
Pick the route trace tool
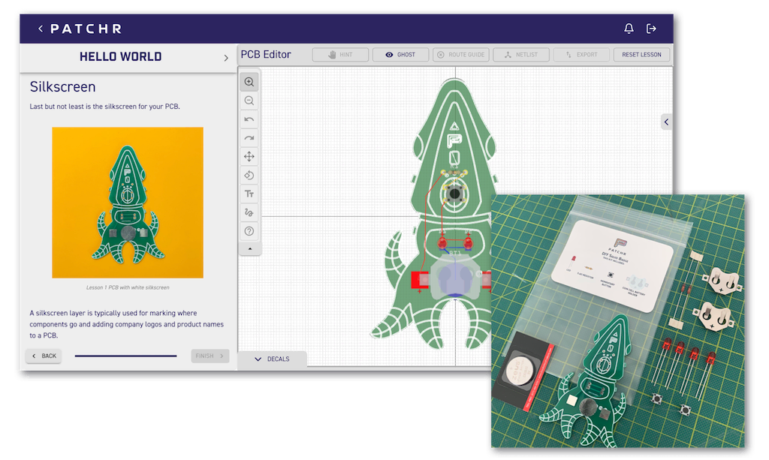pos(249,212)
